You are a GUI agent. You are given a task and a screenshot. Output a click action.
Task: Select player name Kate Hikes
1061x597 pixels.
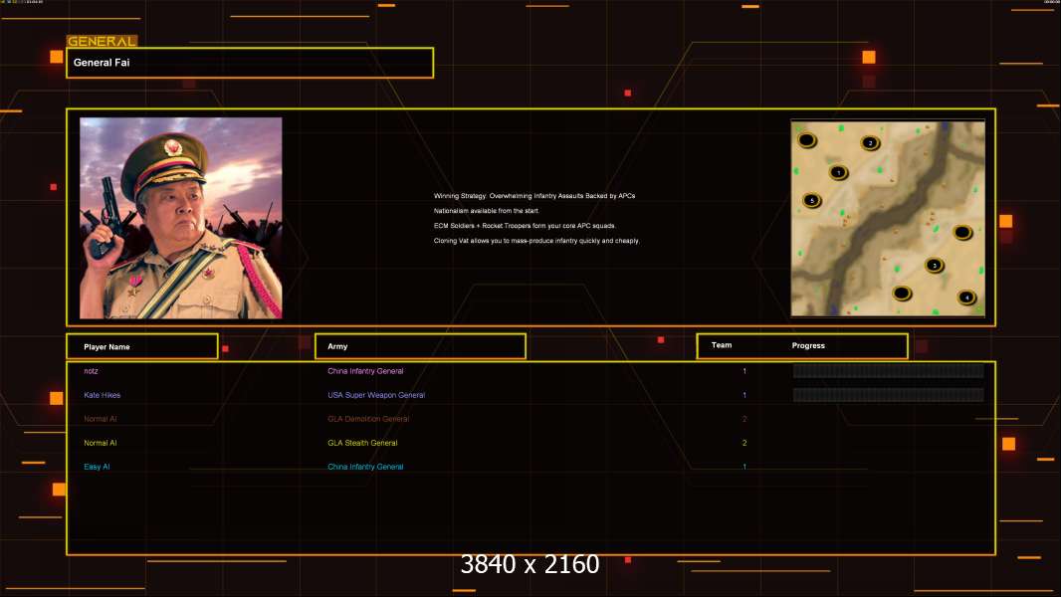coord(103,395)
